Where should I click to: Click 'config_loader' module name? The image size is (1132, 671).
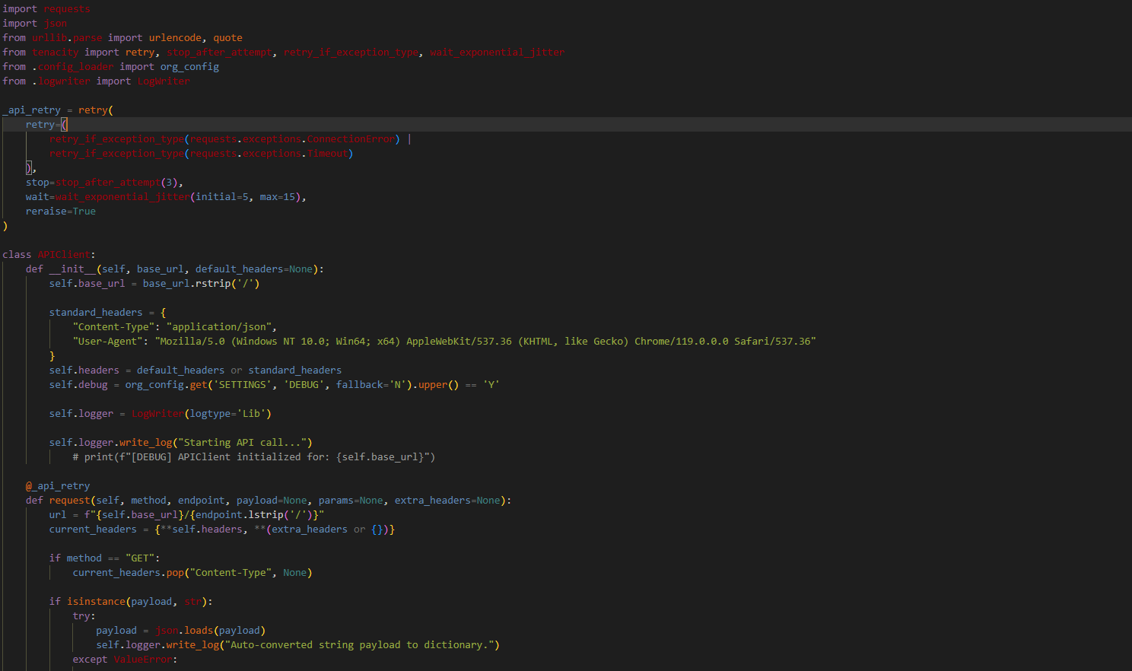(75, 67)
